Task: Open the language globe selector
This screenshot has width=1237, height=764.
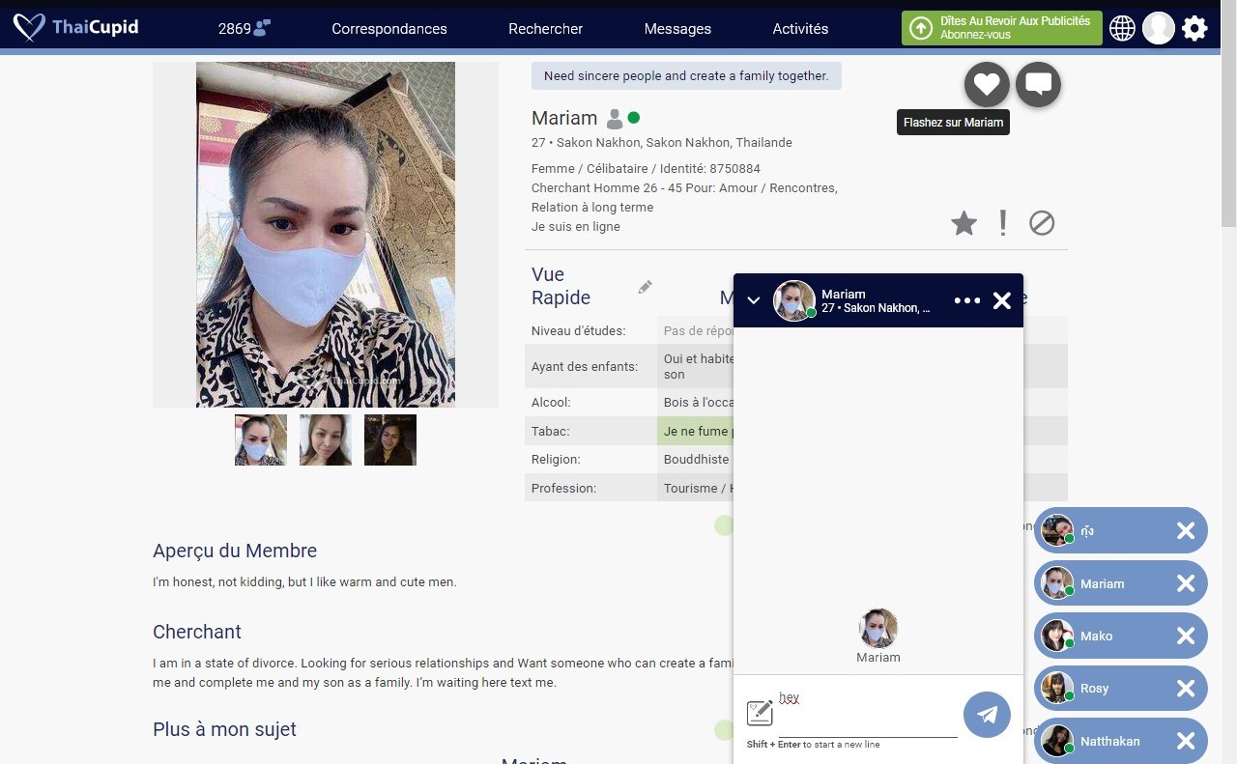Action: click(1122, 28)
